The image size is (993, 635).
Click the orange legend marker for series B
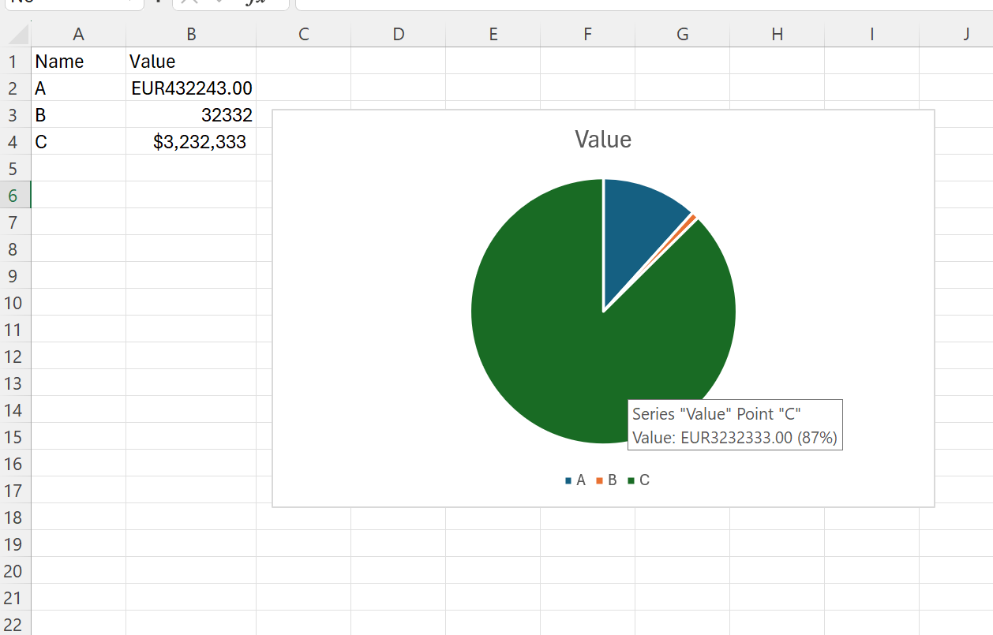598,479
